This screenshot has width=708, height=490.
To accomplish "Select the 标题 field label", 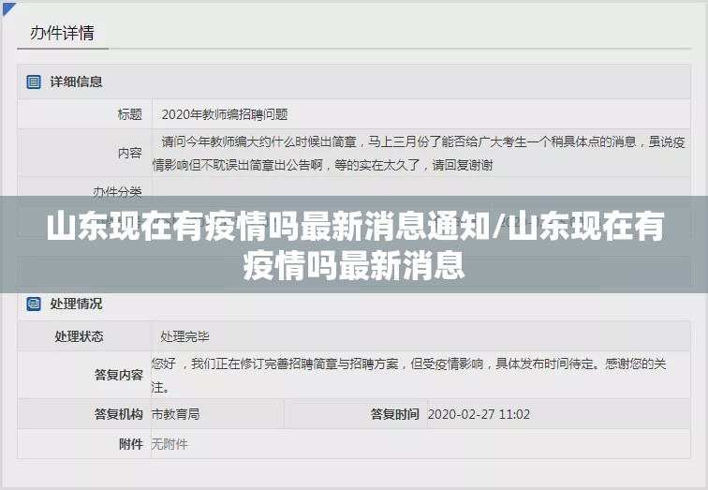I will (x=129, y=114).
